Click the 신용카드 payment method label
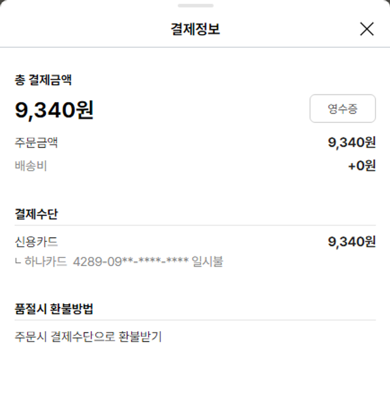Viewport: 390px width, 399px height. [36, 242]
